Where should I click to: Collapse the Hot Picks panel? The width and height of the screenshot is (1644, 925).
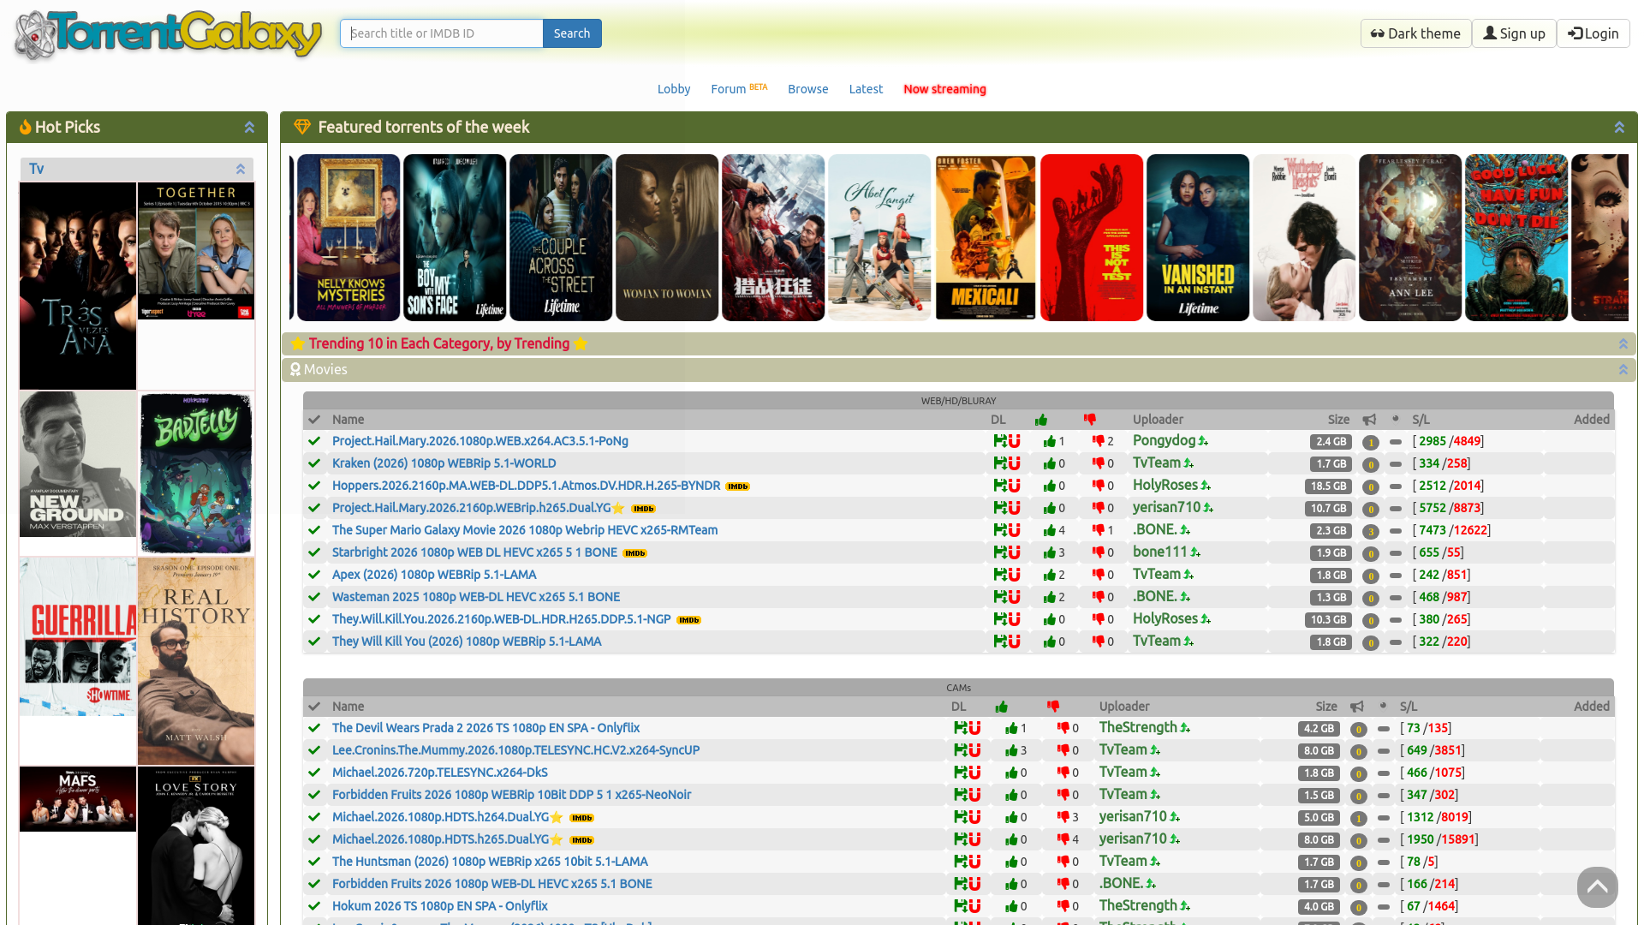(x=249, y=127)
